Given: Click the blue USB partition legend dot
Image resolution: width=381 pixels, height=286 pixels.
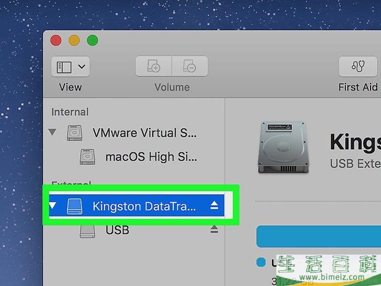Looking at the screenshot, I should (261, 262).
